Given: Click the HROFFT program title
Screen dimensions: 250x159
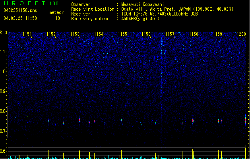Looking at the screenshot, I should click(x=25, y=3).
